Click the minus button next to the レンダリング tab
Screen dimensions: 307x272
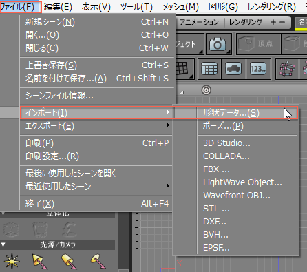[282, 22]
